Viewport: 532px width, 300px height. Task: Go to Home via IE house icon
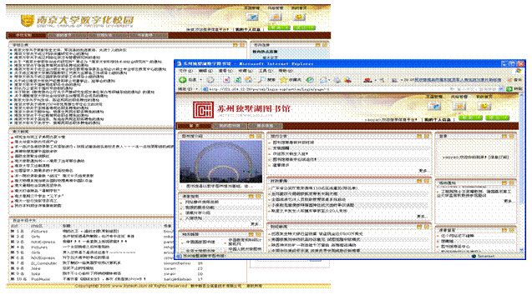[249, 80]
